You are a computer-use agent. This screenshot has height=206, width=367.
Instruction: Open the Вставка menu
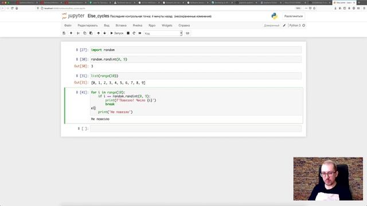click(x=121, y=25)
